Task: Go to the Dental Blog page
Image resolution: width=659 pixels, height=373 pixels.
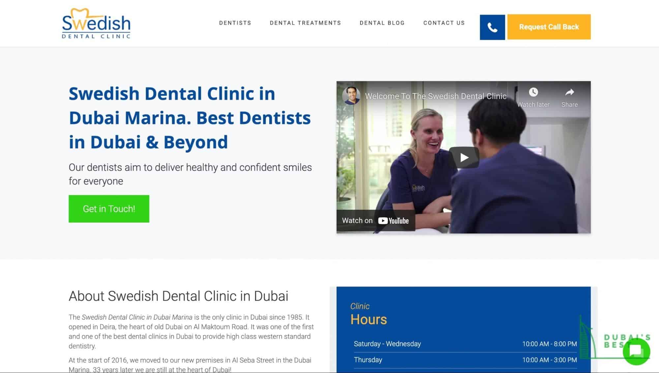Action: pos(382,23)
